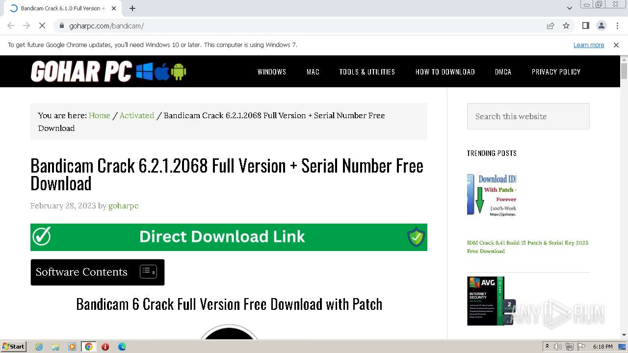The width and height of the screenshot is (628, 353).
Task: Open the Chrome three-dot menu
Action: [x=617, y=25]
